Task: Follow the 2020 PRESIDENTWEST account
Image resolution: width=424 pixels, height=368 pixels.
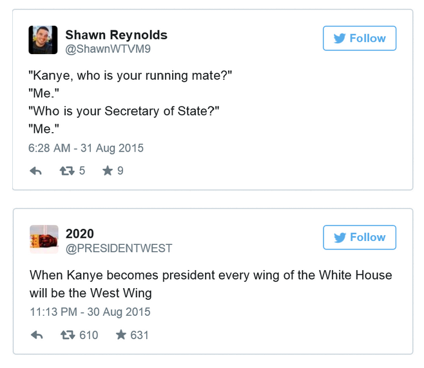Action: click(359, 237)
